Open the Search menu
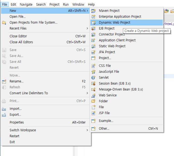The width and height of the screenshot is (174, 156). point(41,5)
